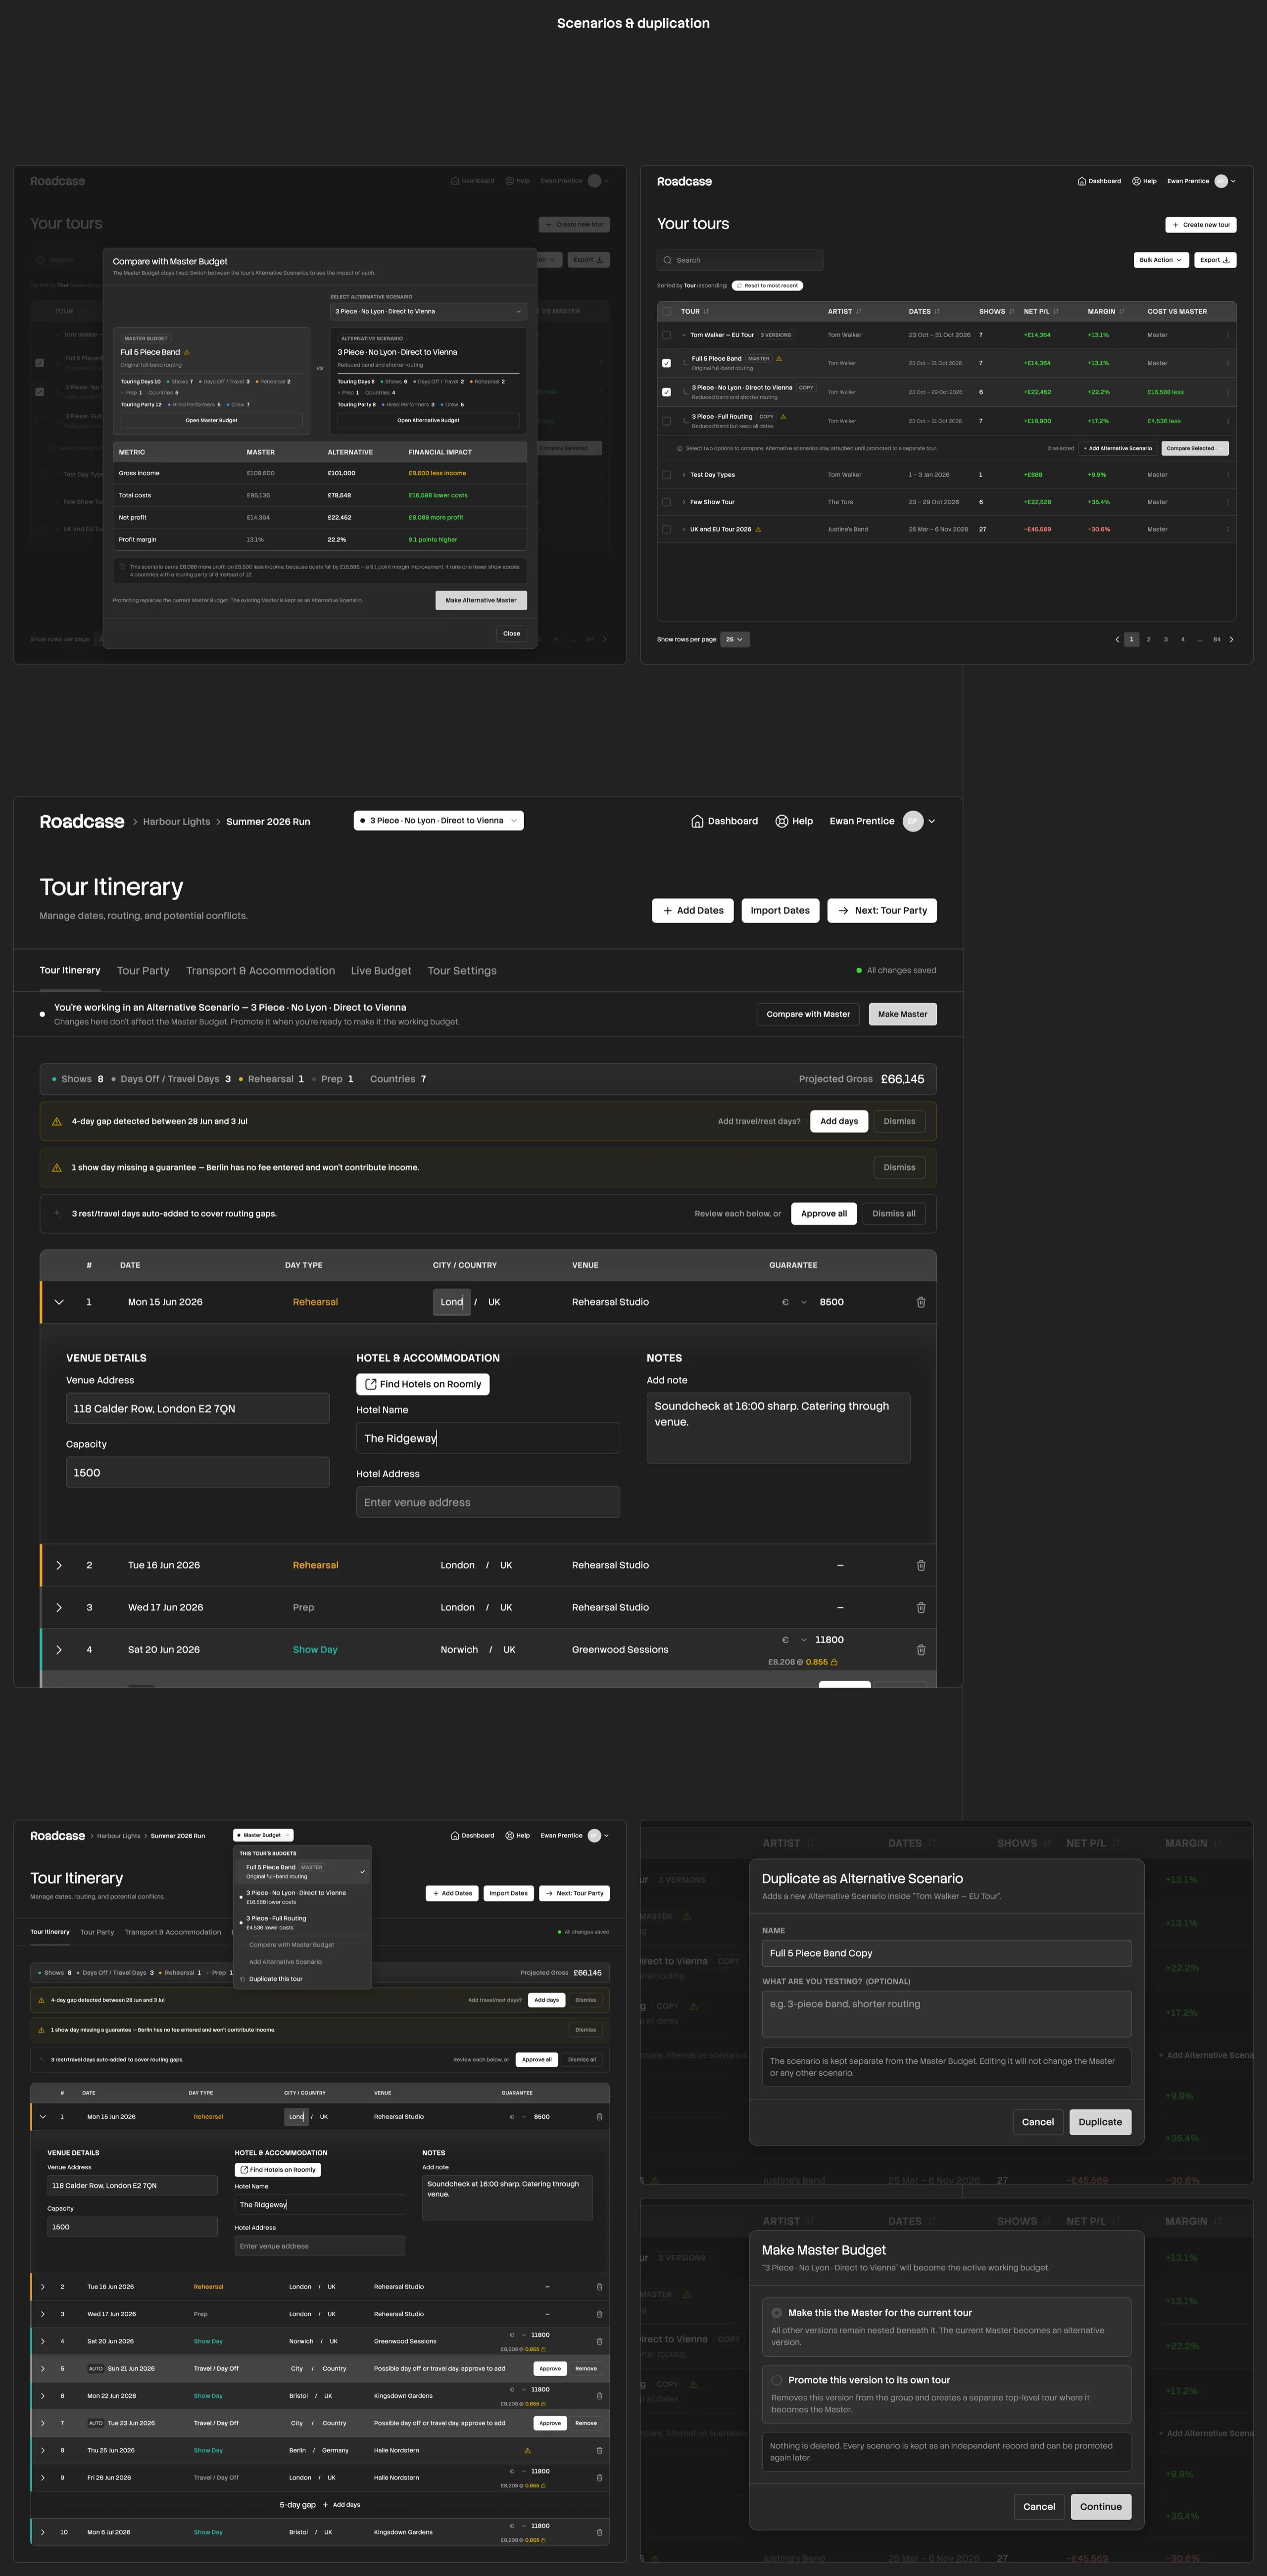Viewport: 1267px width, 2576px height.
Task: Select 'Make this the Master for the current tour' radio
Action: (x=777, y=2313)
